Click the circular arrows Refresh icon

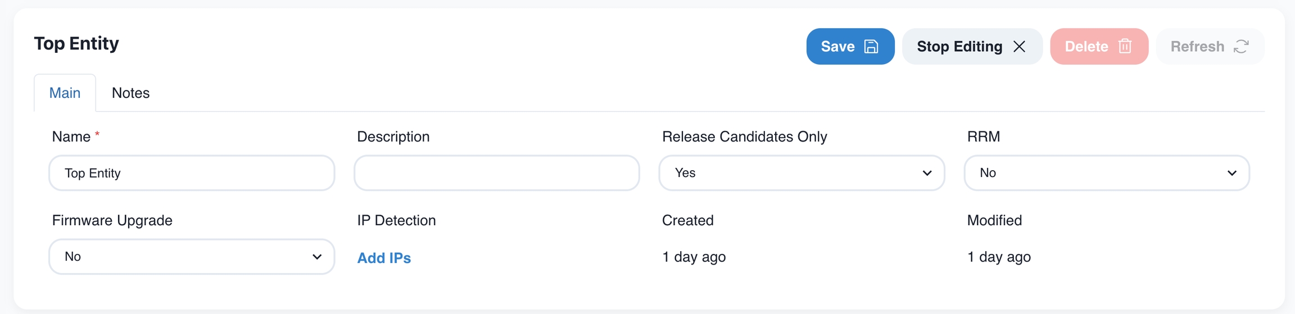pyautogui.click(x=1241, y=47)
